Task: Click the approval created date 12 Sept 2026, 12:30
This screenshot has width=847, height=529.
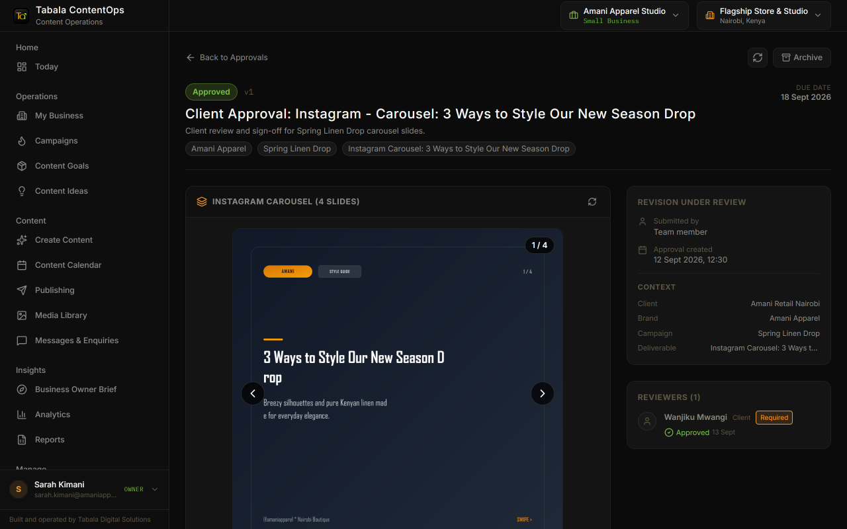Action: click(x=690, y=260)
